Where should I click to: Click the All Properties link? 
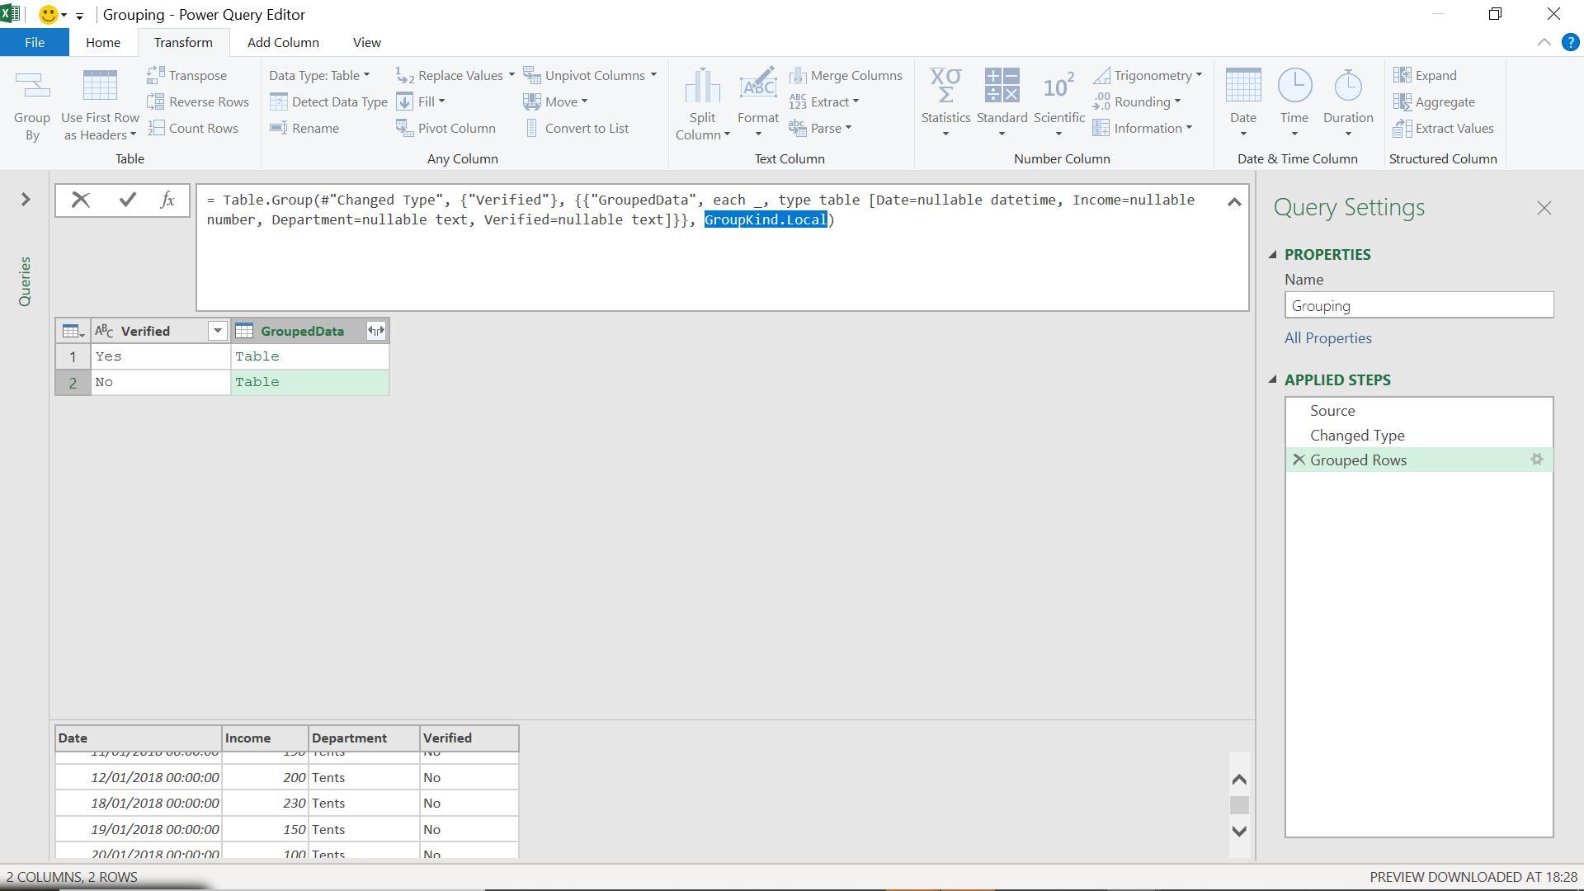[x=1327, y=337]
